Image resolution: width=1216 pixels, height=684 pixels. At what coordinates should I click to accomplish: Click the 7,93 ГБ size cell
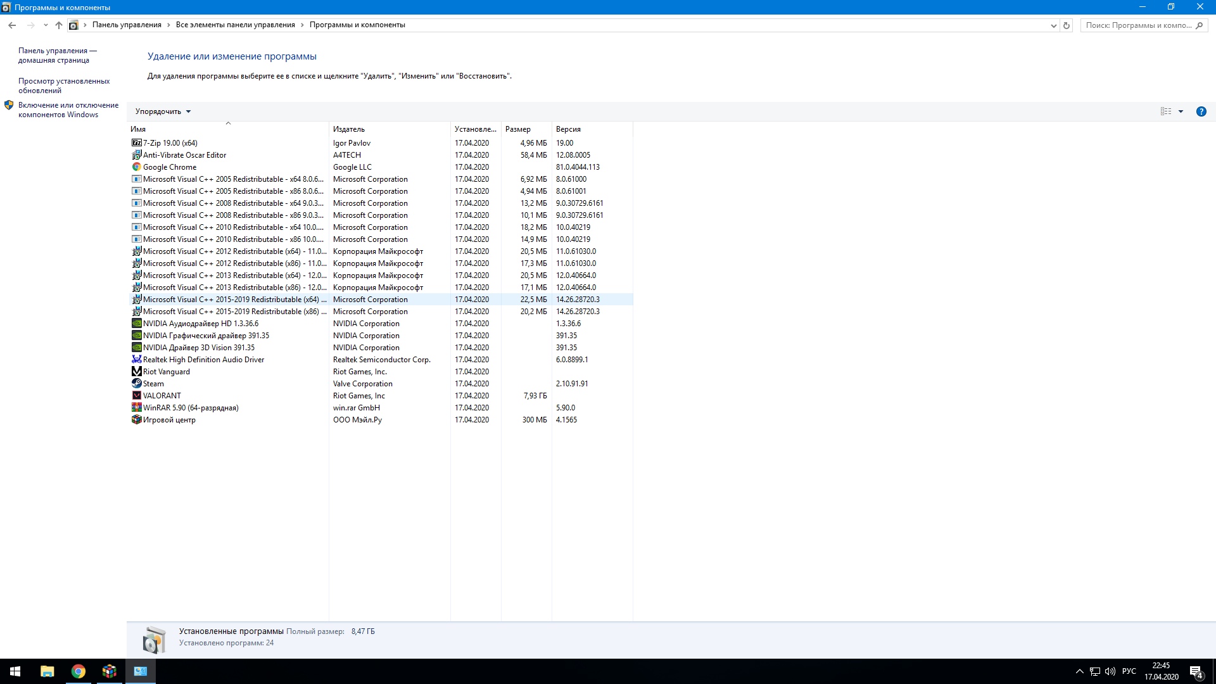tap(535, 396)
